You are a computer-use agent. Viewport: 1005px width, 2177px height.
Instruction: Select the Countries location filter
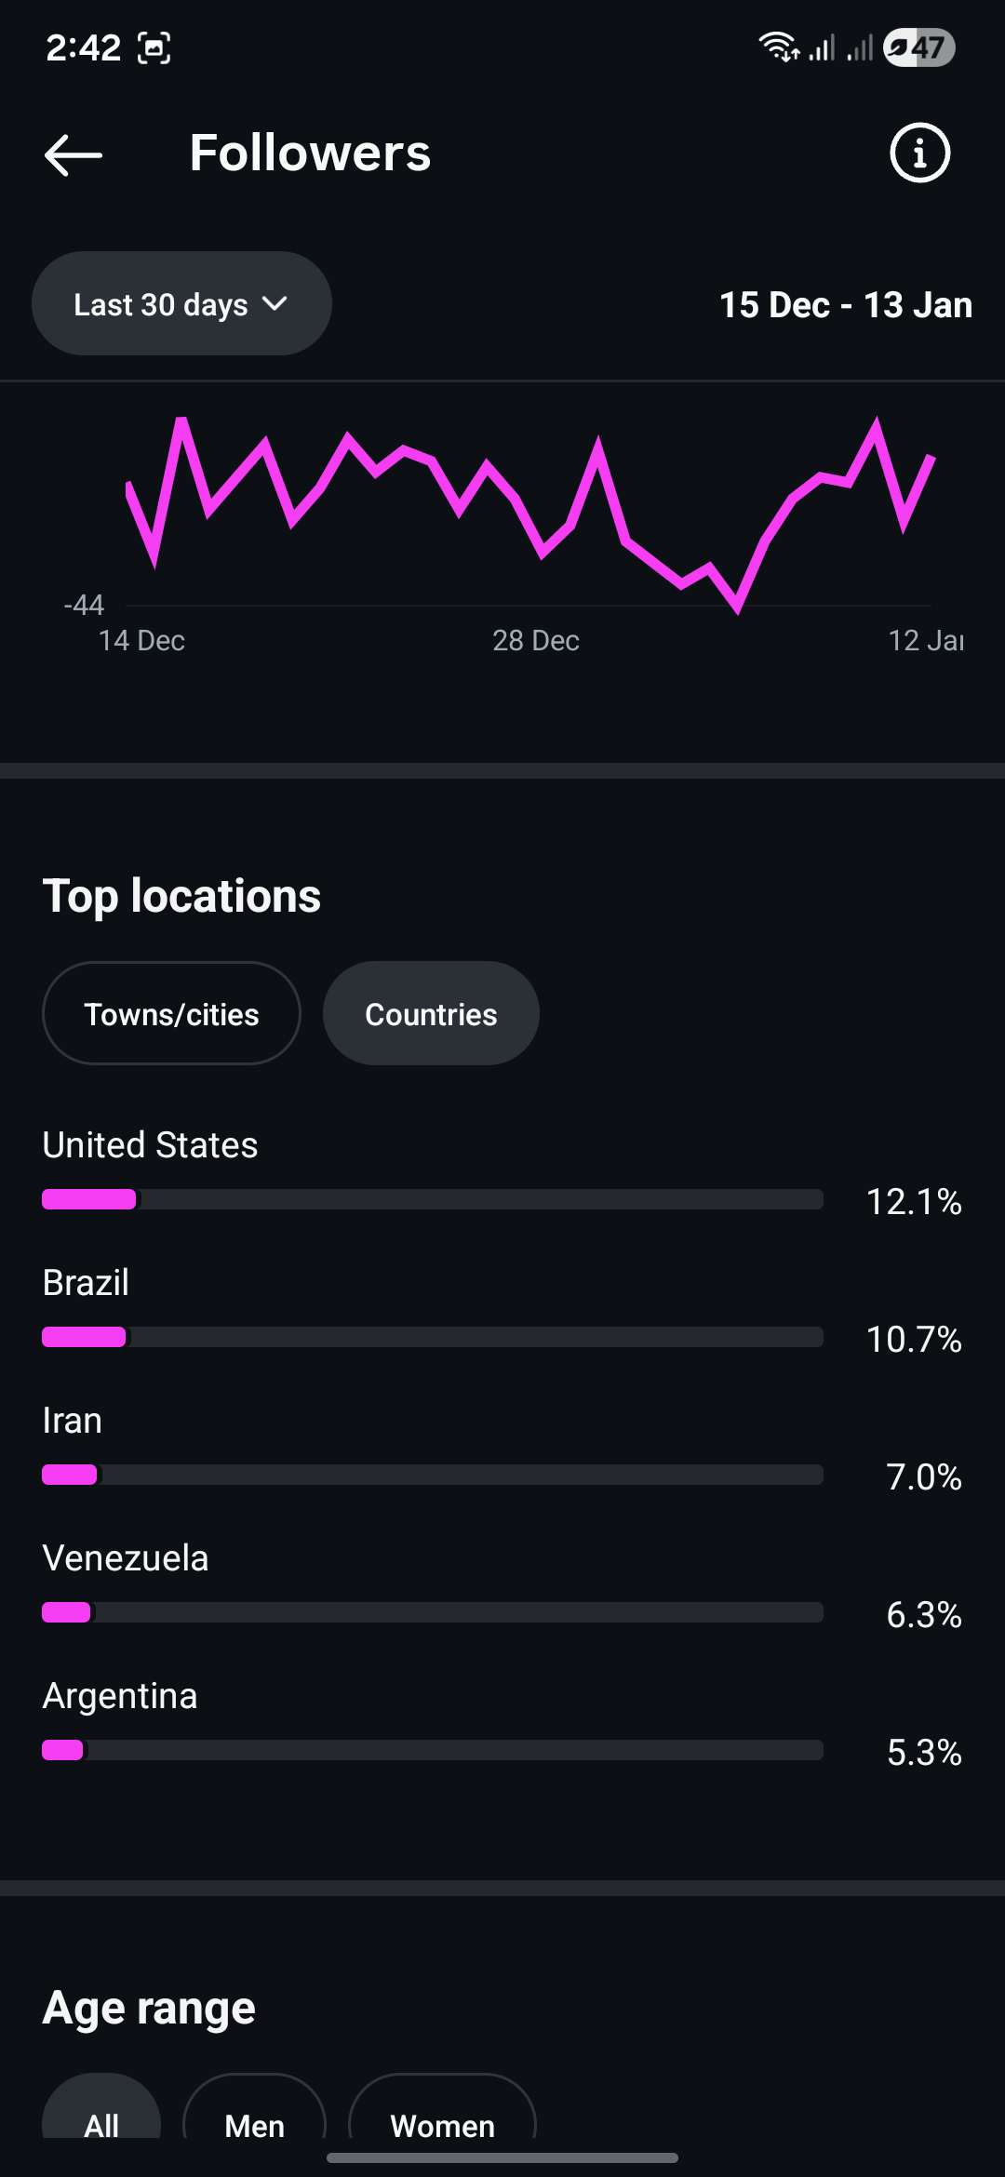(431, 1014)
